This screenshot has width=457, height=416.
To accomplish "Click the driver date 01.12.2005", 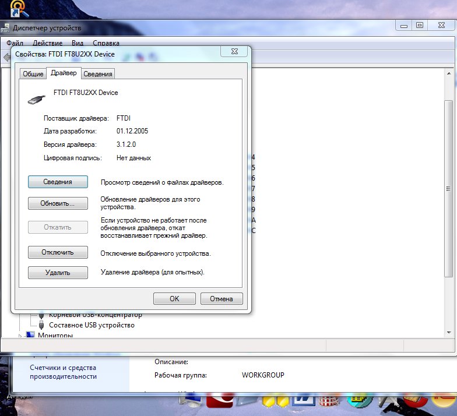I will [x=132, y=131].
